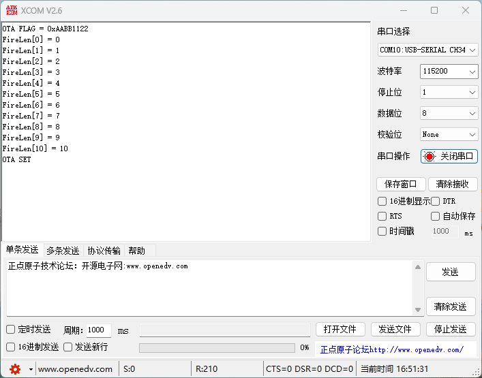Expand the COM10 serial port dropdown

click(427, 50)
